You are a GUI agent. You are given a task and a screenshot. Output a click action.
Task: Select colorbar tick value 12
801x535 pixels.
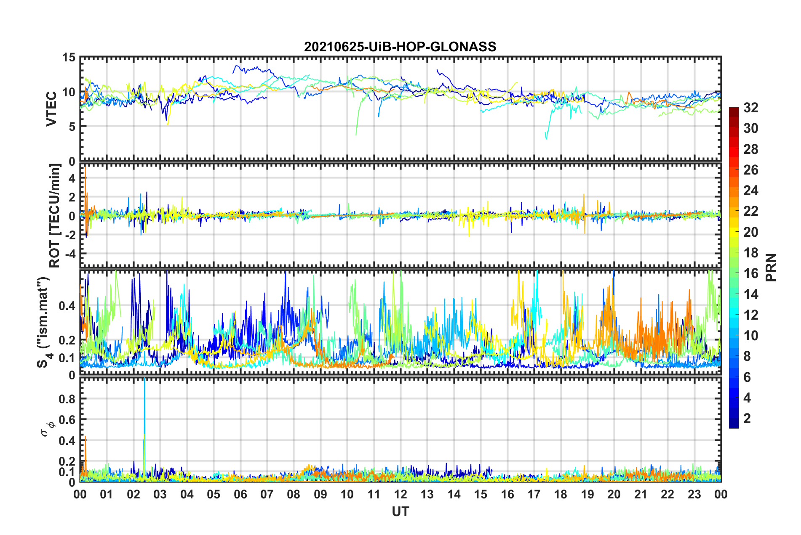pyautogui.click(x=751, y=315)
